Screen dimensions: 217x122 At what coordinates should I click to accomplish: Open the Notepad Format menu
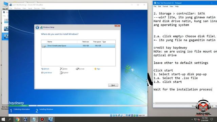click(x=165, y=6)
